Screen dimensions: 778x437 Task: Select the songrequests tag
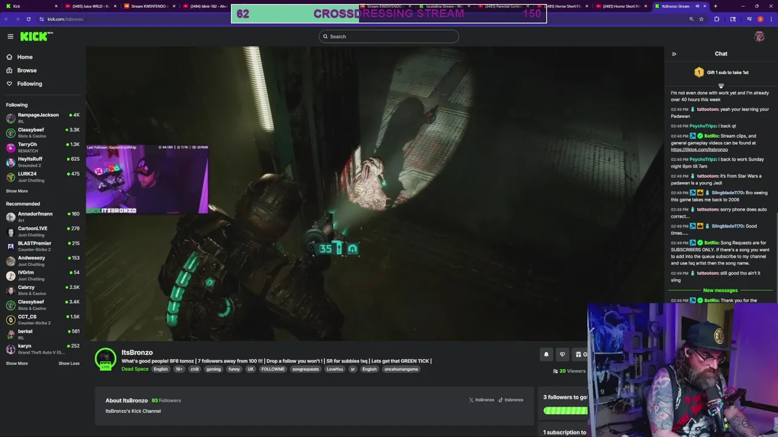pyautogui.click(x=305, y=369)
